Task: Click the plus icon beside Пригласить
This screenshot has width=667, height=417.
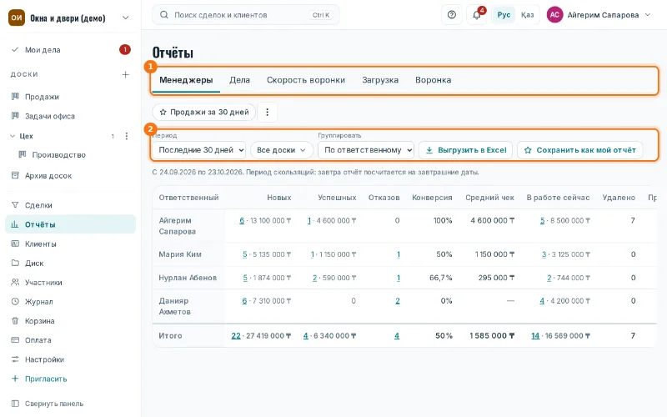Action: pos(15,379)
